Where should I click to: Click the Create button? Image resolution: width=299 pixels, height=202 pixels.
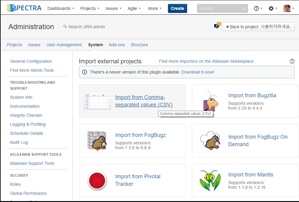pyautogui.click(x=177, y=8)
